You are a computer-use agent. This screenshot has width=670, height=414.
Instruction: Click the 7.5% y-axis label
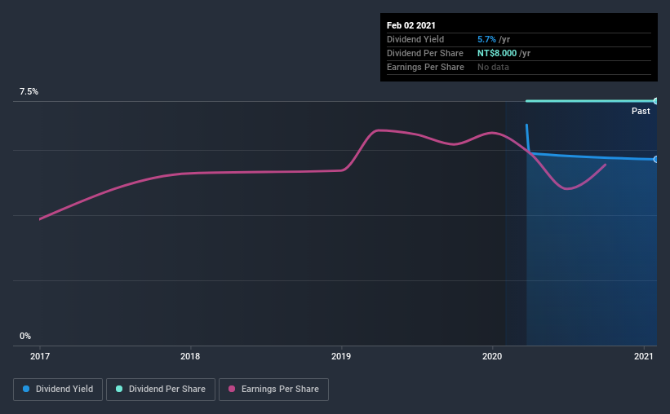(29, 92)
